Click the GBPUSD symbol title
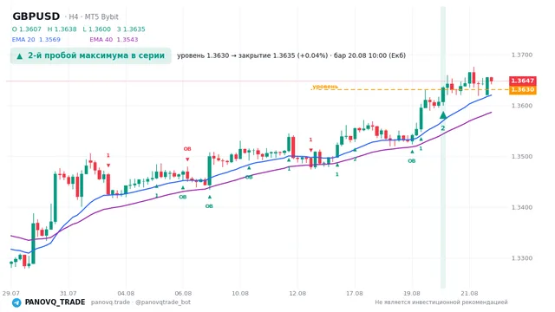The width and height of the screenshot is (555, 312). 36,16
